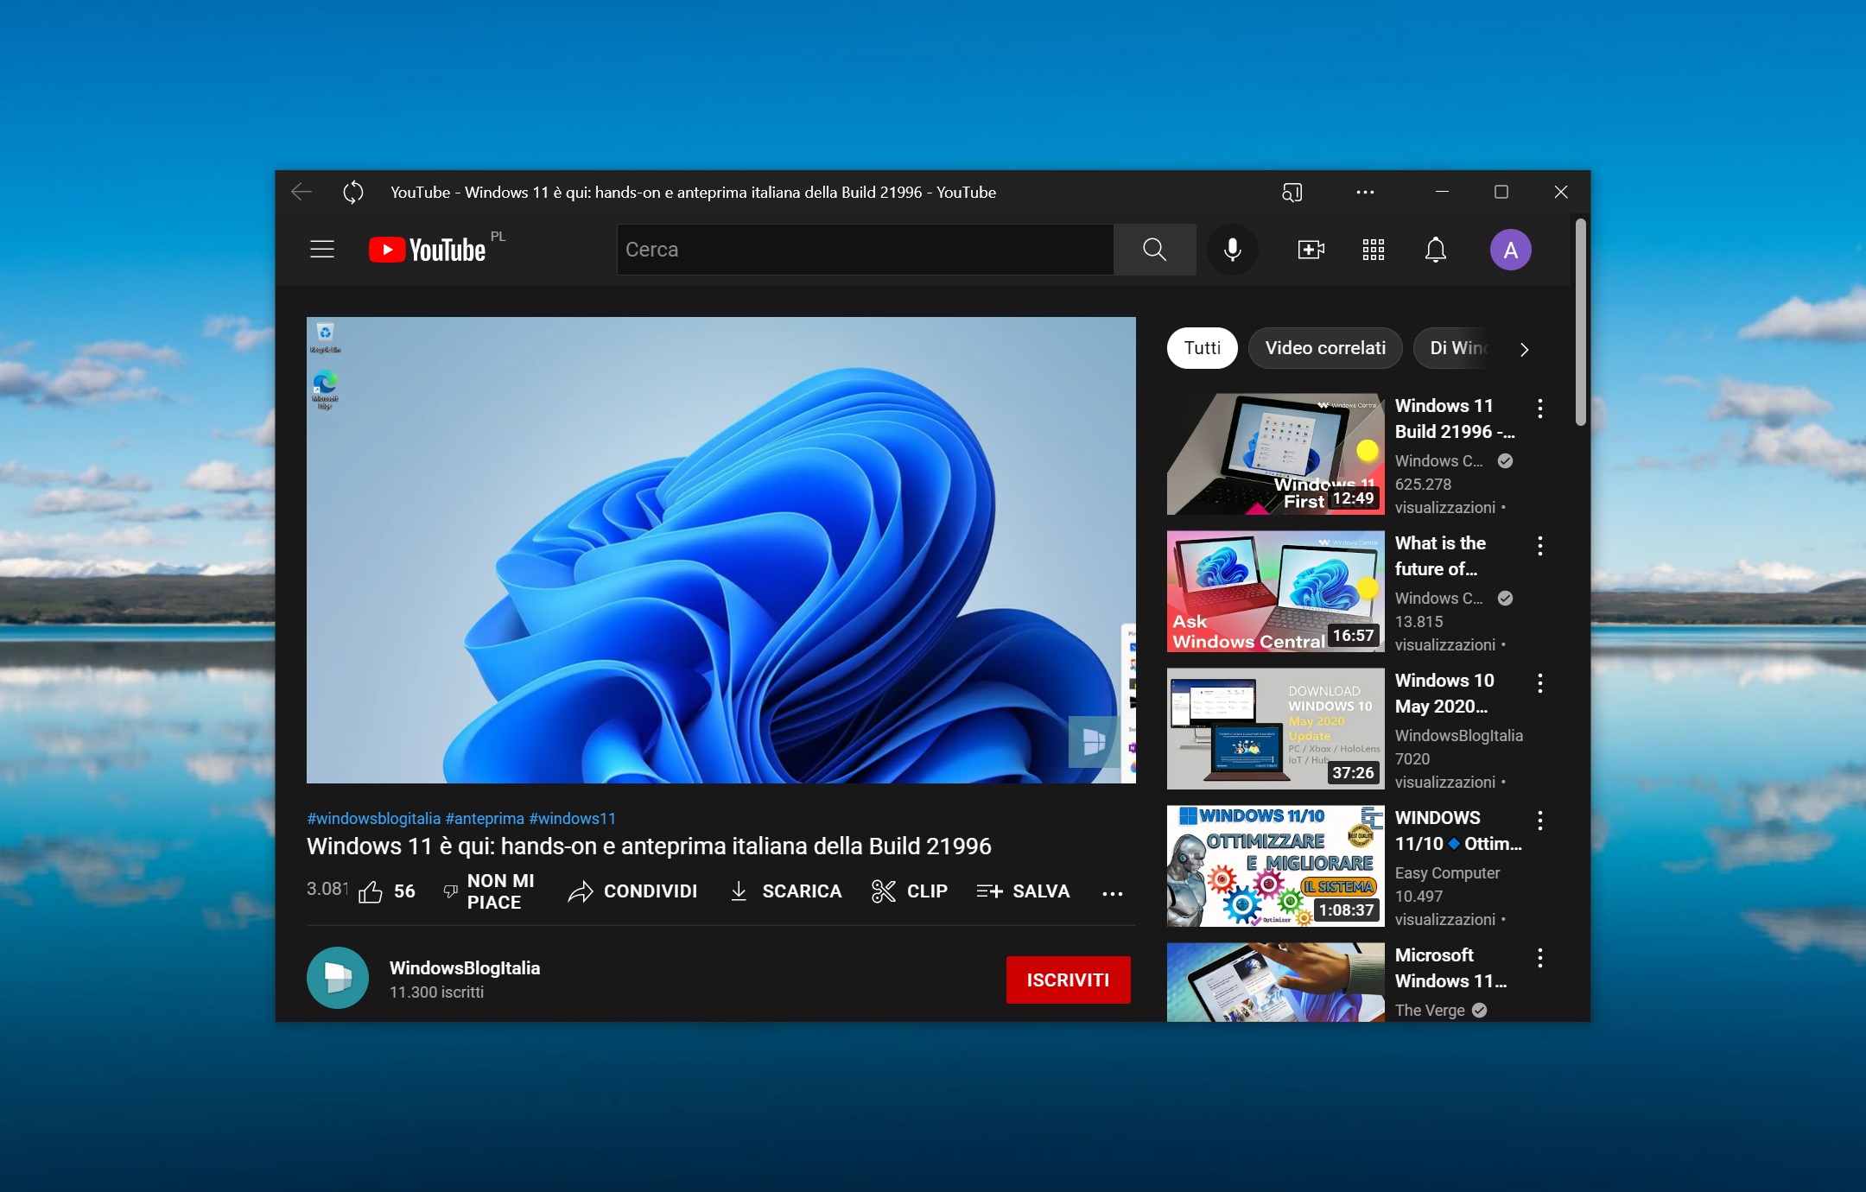Click the search magnifier button
This screenshot has width=1866, height=1192.
pyautogui.click(x=1154, y=250)
